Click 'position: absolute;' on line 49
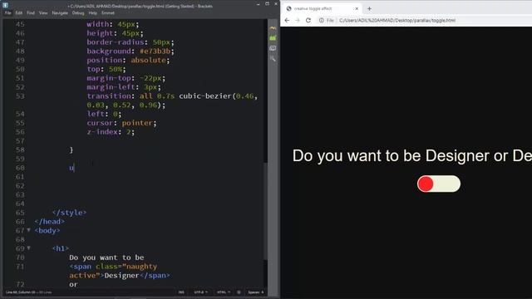Image resolution: width=532 pixels, height=299 pixels. 128,61
